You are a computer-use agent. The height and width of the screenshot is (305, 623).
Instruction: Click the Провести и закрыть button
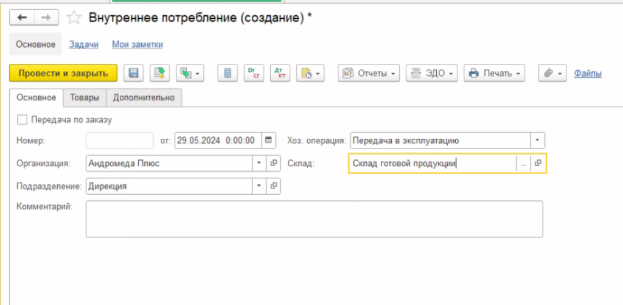click(x=63, y=73)
